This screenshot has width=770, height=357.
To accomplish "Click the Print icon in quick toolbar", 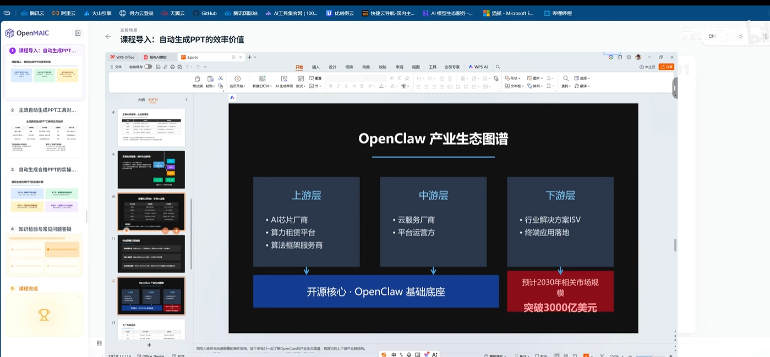I will click(172, 67).
